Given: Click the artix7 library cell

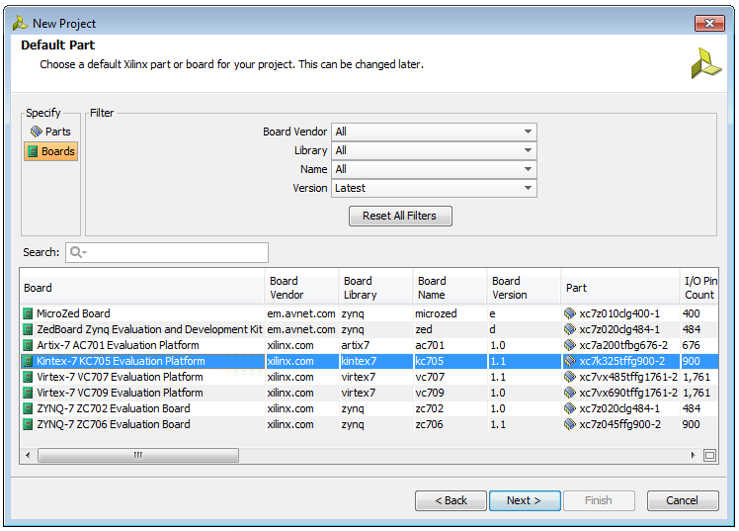Looking at the screenshot, I should coord(375,345).
